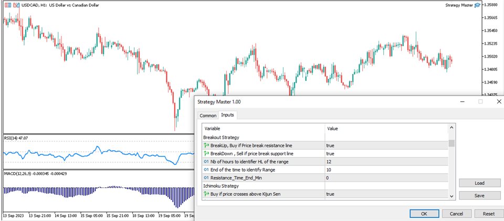Click the Value column header
This screenshot has height=221, width=504.
(386, 129)
